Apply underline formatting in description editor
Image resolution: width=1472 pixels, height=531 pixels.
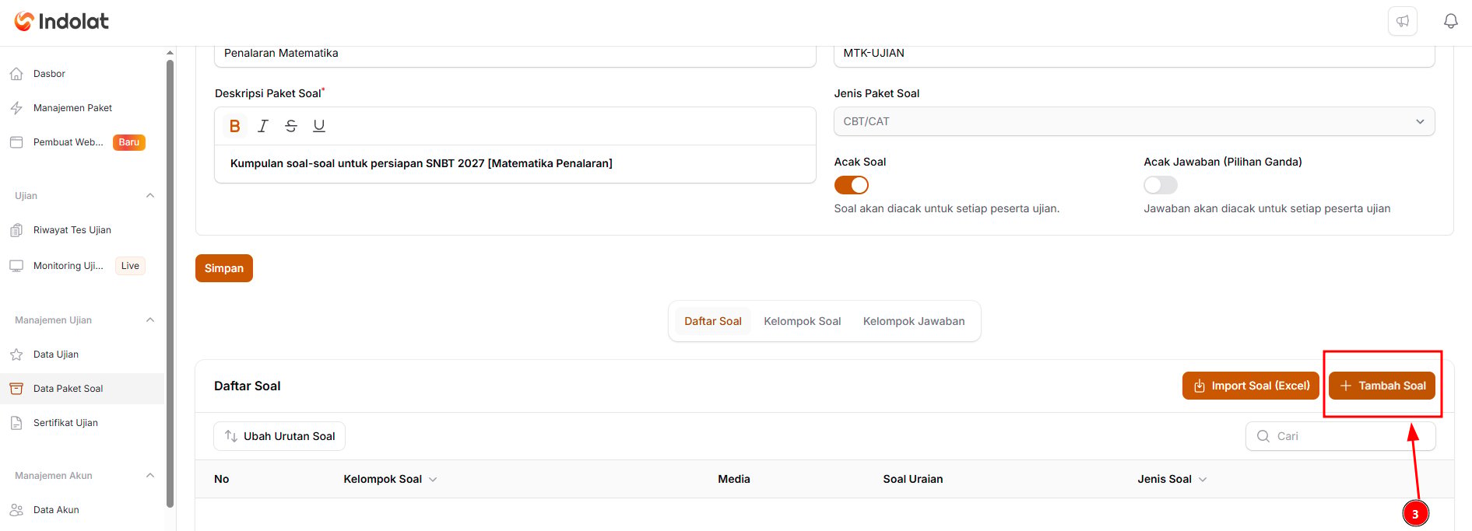pos(319,126)
